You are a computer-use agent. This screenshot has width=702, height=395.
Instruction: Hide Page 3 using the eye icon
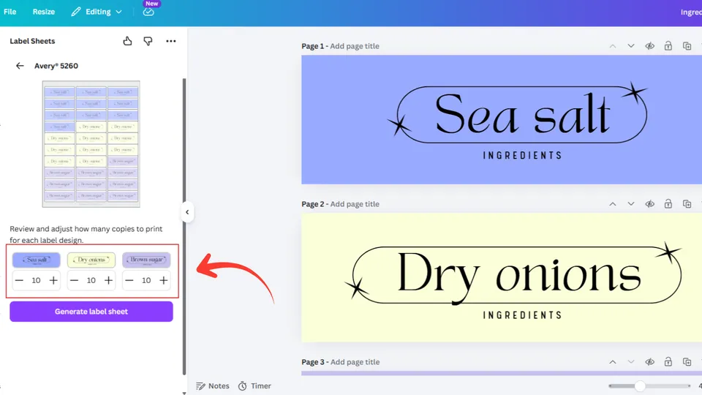649,362
